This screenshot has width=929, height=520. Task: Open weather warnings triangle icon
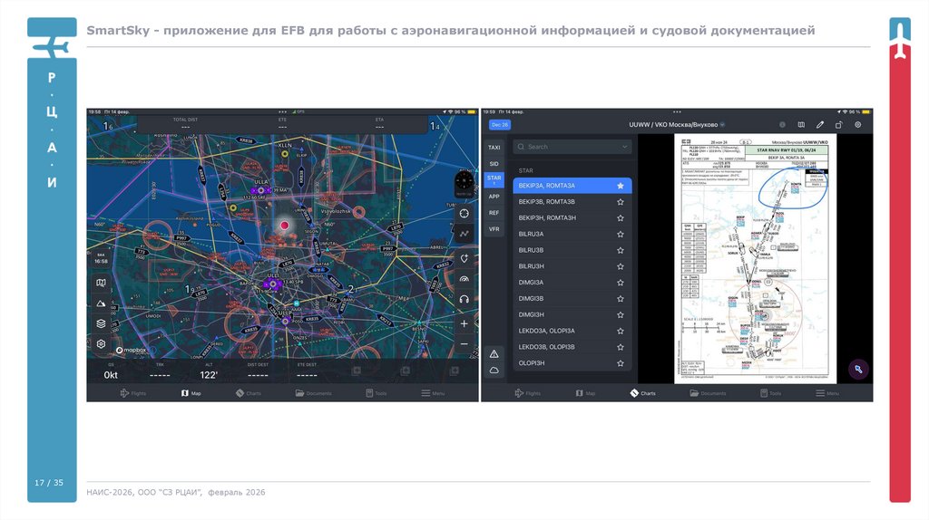coord(494,353)
